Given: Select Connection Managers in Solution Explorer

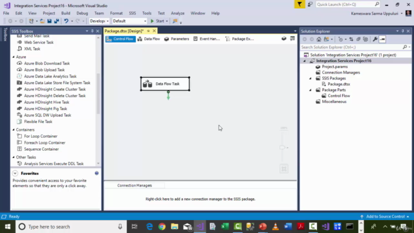Looking at the screenshot, I should pos(341,72).
